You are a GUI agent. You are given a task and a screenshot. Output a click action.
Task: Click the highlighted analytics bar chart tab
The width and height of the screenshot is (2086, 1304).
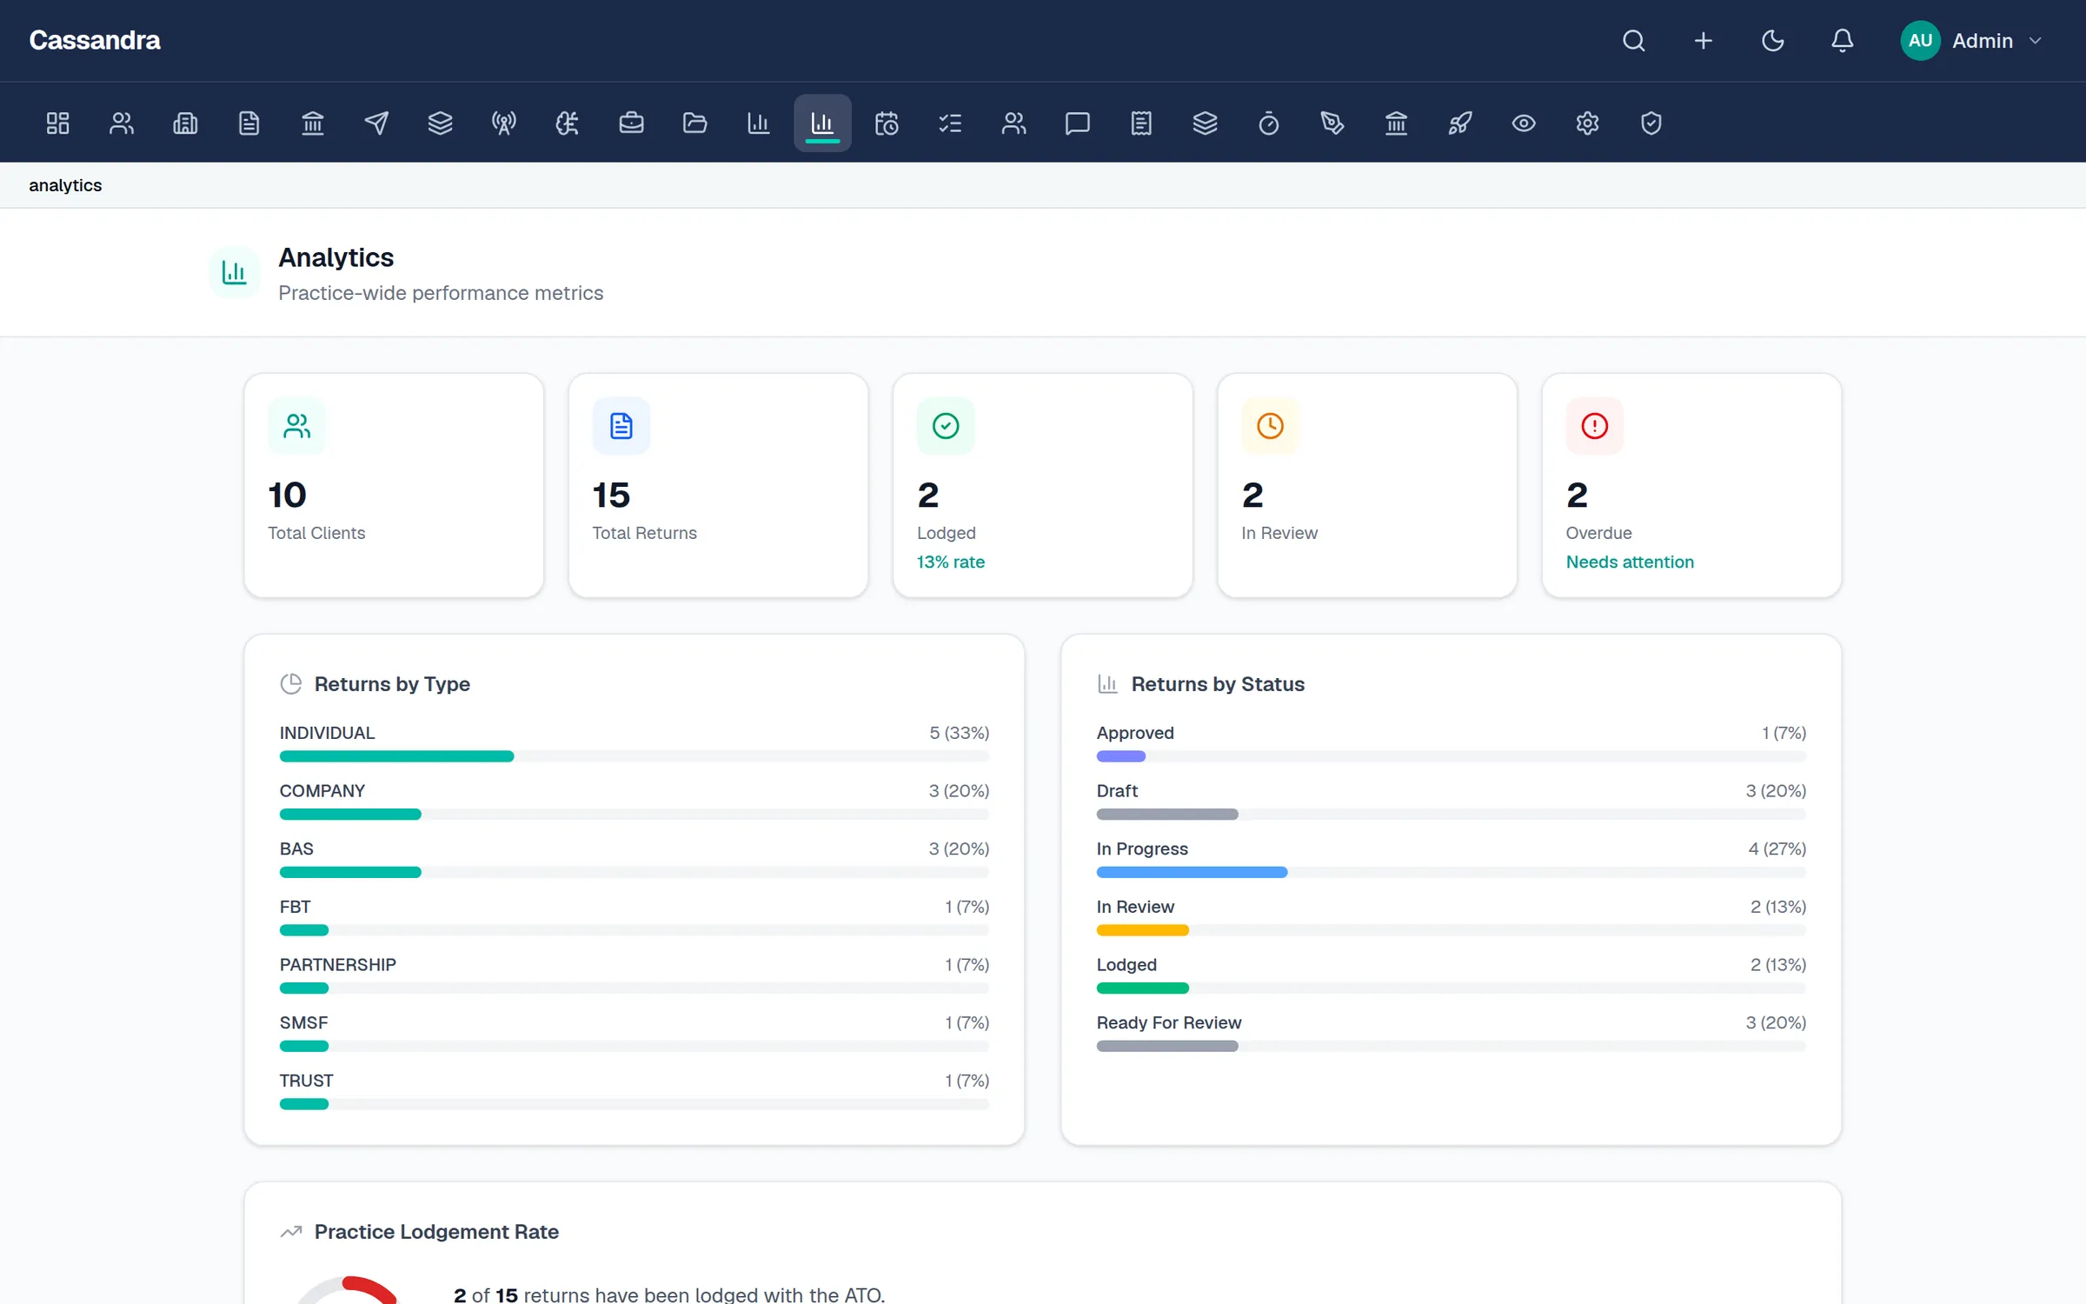pos(822,123)
